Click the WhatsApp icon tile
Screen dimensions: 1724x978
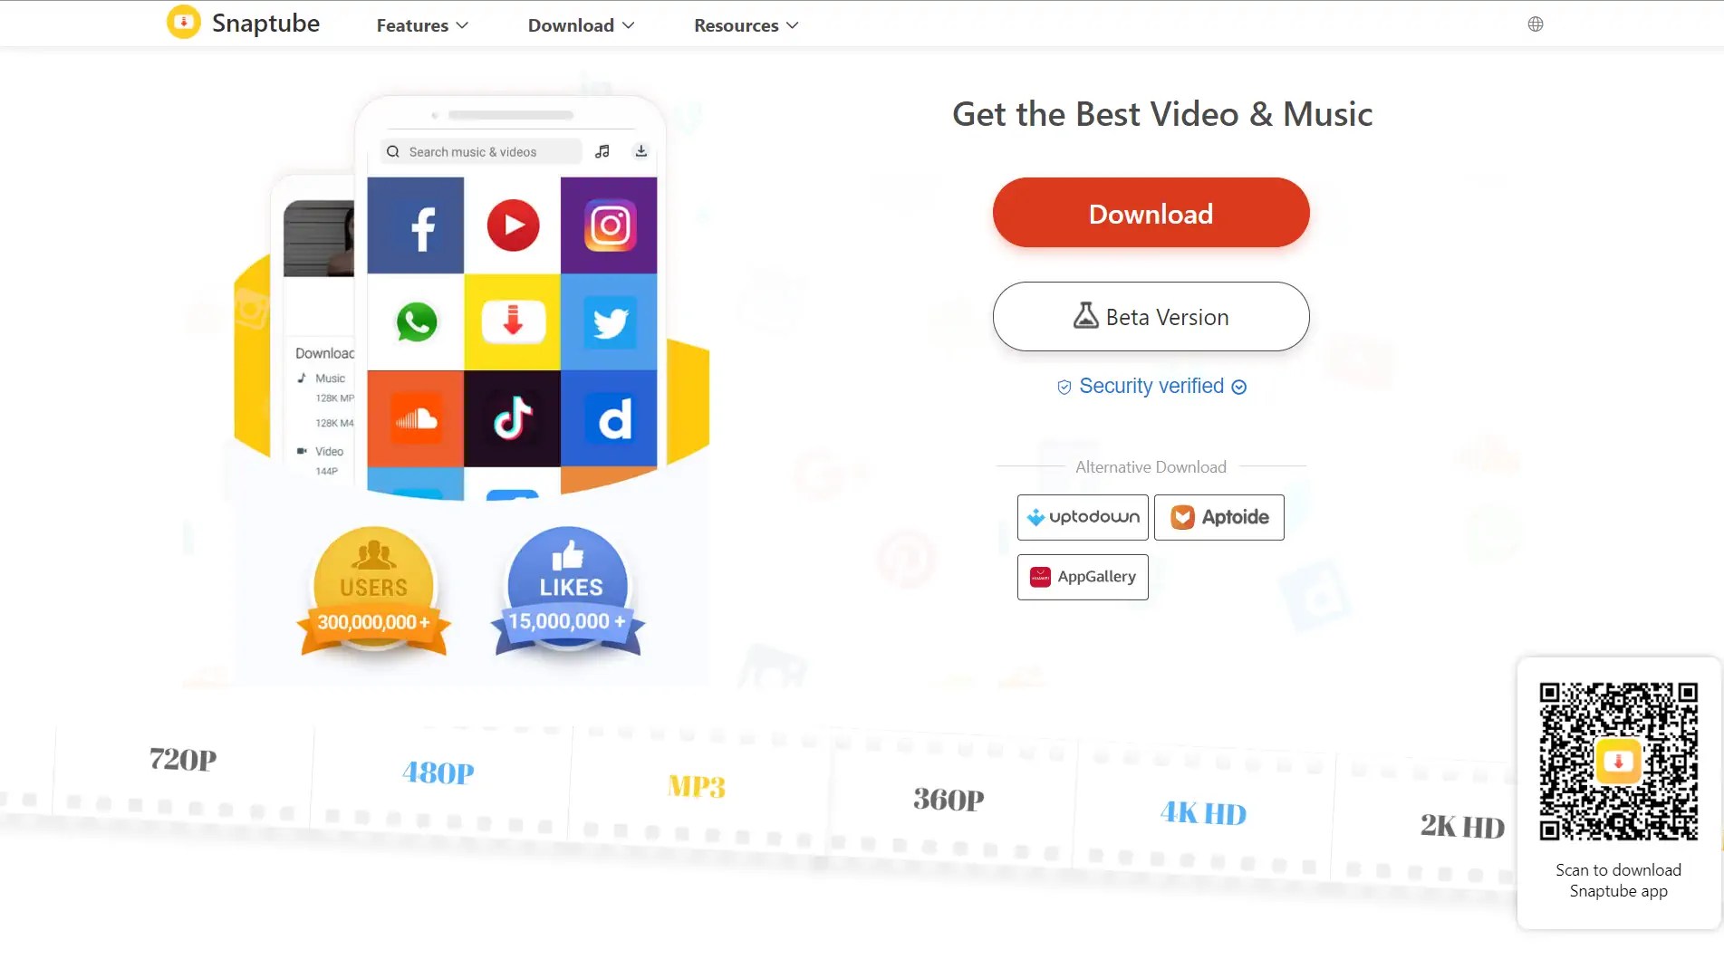click(416, 322)
